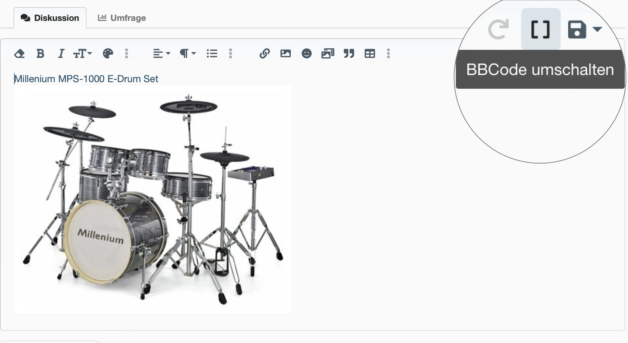628x343 pixels.
Task: Open the smiley emoji picker
Action: click(307, 54)
